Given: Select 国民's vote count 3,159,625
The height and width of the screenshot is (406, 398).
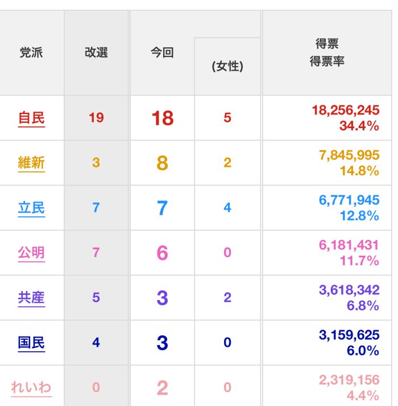Looking at the screenshot, I should click(349, 335).
